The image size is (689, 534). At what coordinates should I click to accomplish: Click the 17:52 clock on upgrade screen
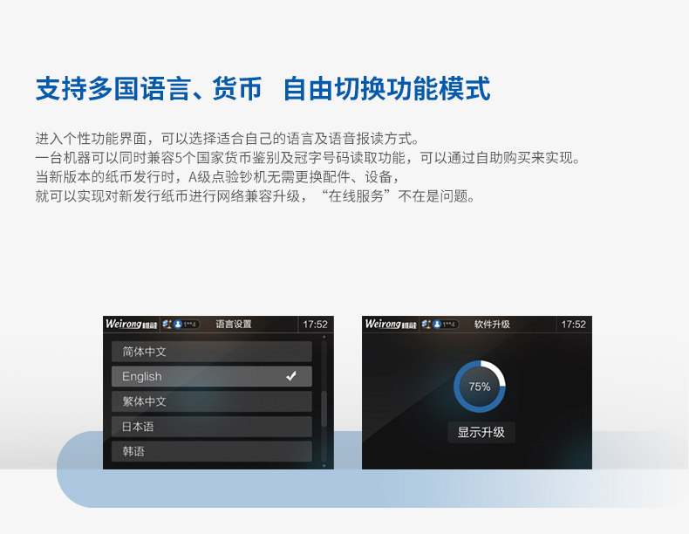[573, 325]
